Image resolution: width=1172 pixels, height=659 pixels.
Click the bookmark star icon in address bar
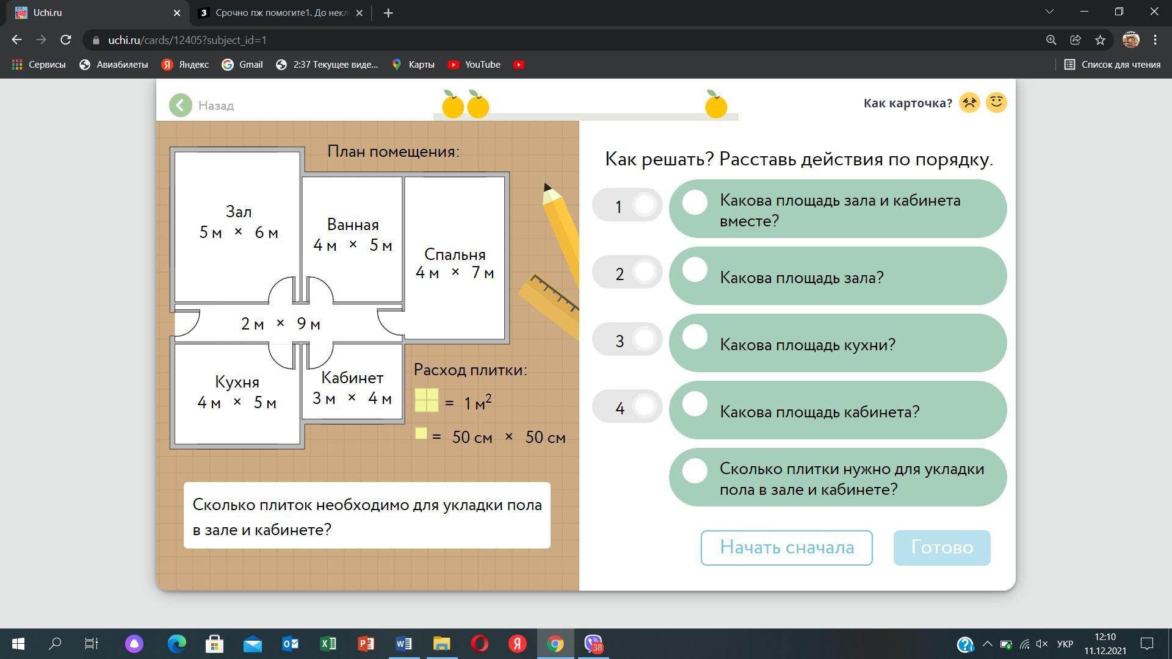point(1100,40)
